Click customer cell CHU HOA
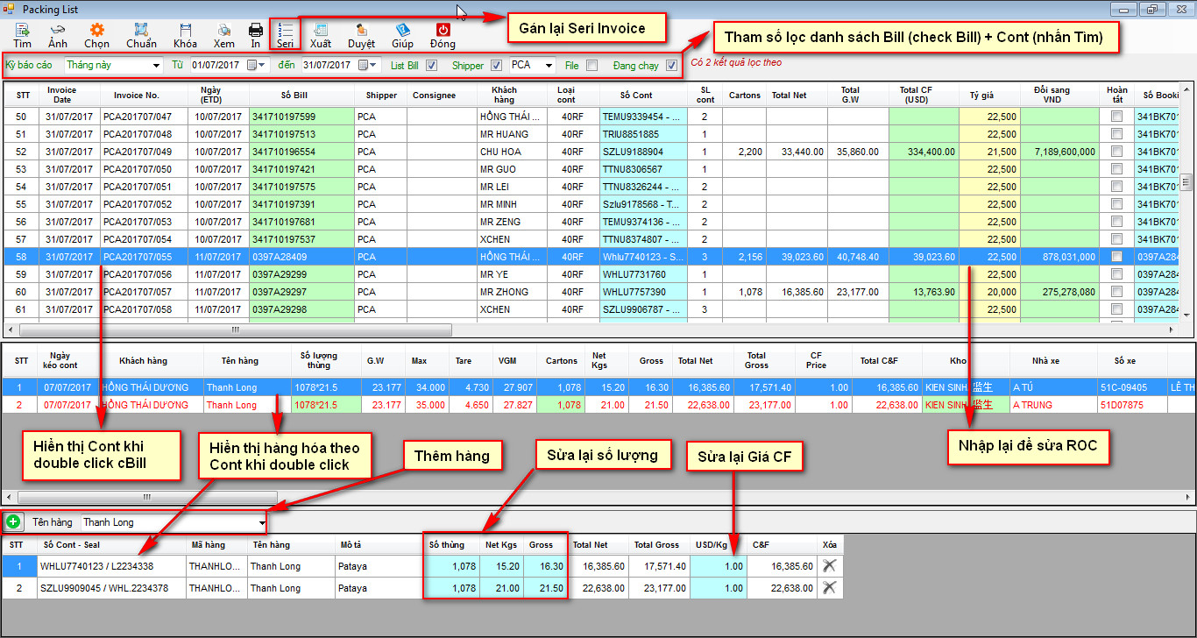The height and width of the screenshot is (638, 1197). click(514, 152)
